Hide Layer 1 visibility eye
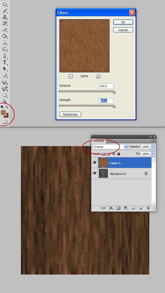Screen dimensions: 165x293 (95, 163)
